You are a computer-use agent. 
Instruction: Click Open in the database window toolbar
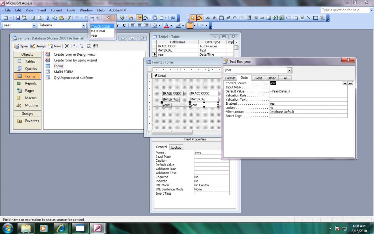click(x=21, y=46)
